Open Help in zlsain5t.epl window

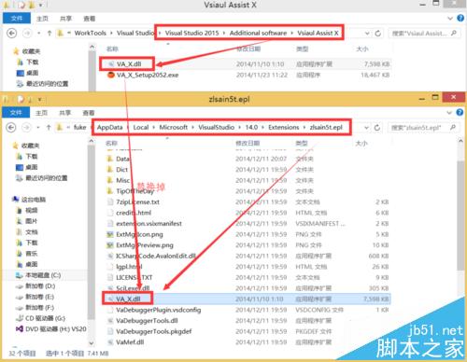coord(460,112)
